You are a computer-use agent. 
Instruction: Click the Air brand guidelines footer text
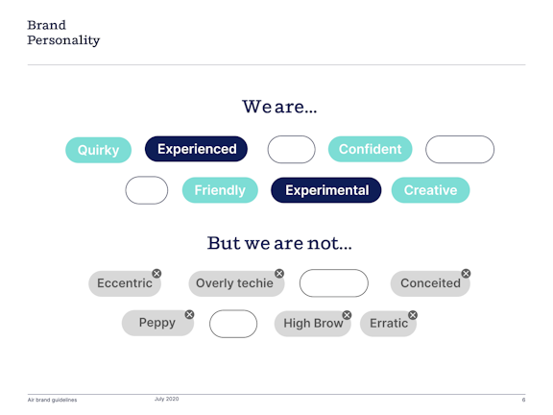pyautogui.click(x=52, y=400)
